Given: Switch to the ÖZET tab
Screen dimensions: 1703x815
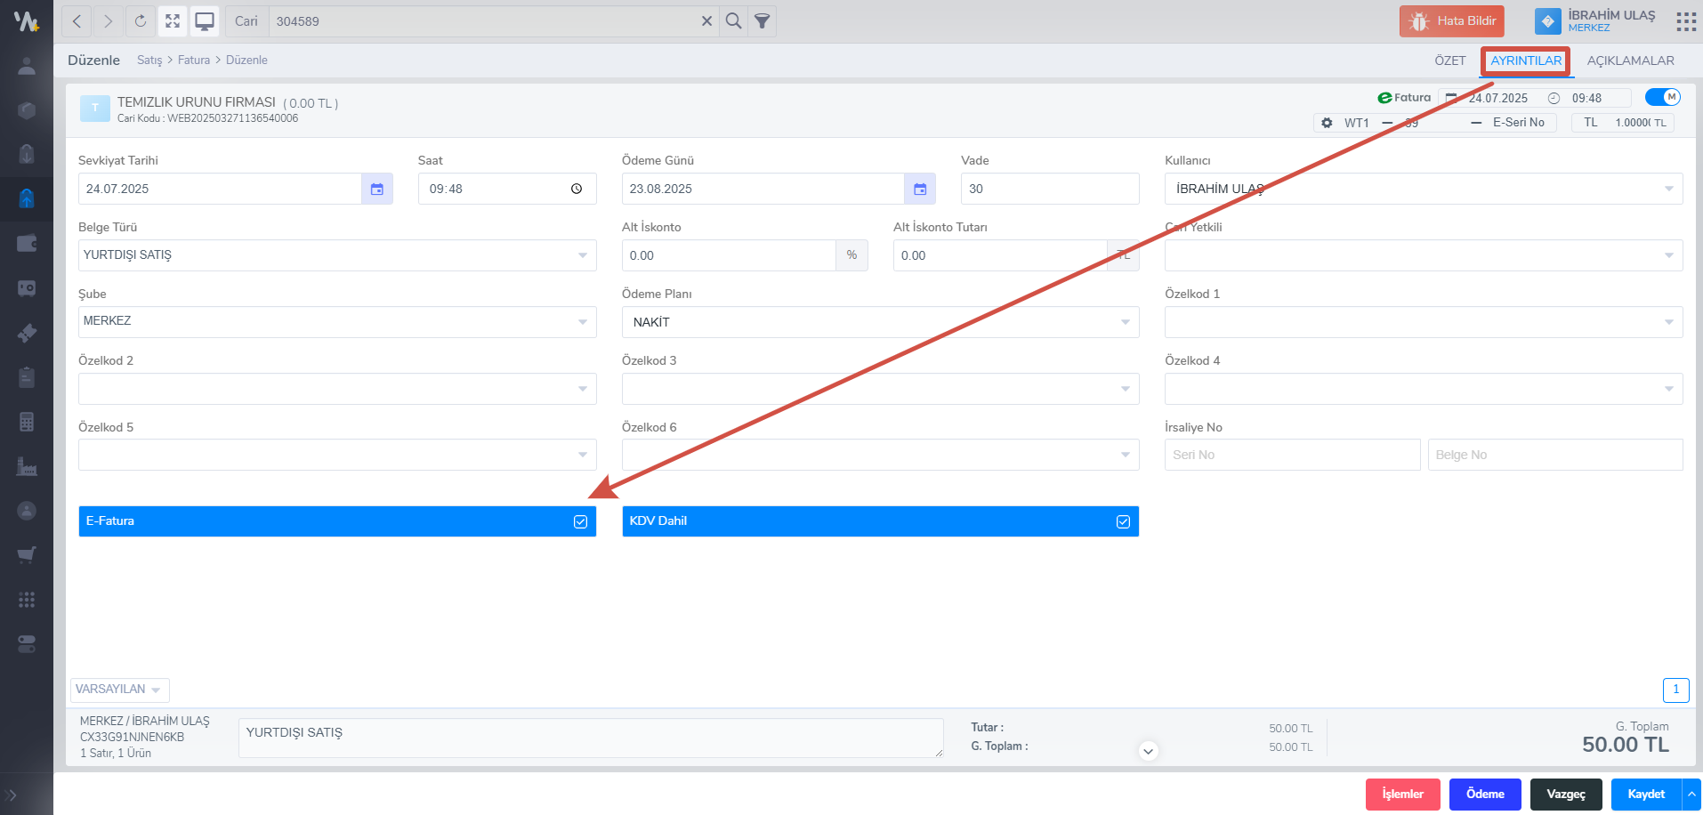Looking at the screenshot, I should tap(1449, 61).
